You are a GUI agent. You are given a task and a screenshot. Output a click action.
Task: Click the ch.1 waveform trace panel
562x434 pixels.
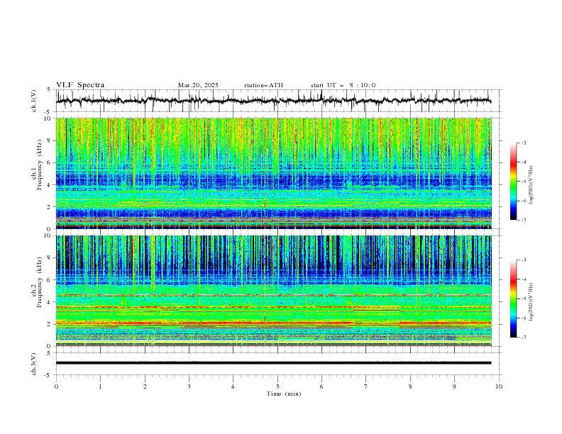tap(279, 101)
